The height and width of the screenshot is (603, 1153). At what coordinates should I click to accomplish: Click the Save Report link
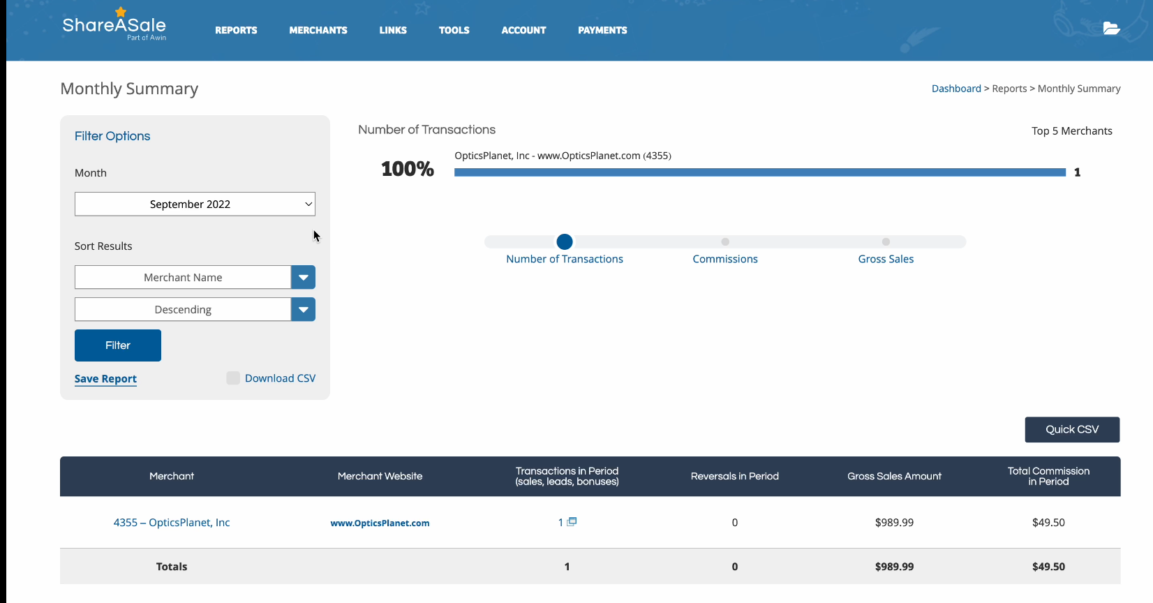(x=105, y=378)
